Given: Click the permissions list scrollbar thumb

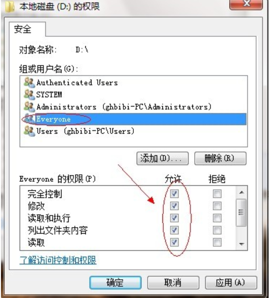Looking at the screenshot, I should (x=241, y=212).
